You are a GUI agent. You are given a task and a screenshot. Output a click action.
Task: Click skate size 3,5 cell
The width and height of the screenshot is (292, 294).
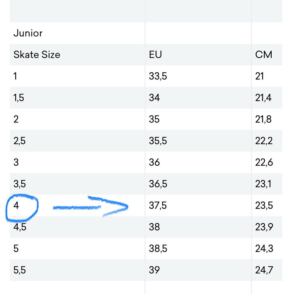(19, 184)
